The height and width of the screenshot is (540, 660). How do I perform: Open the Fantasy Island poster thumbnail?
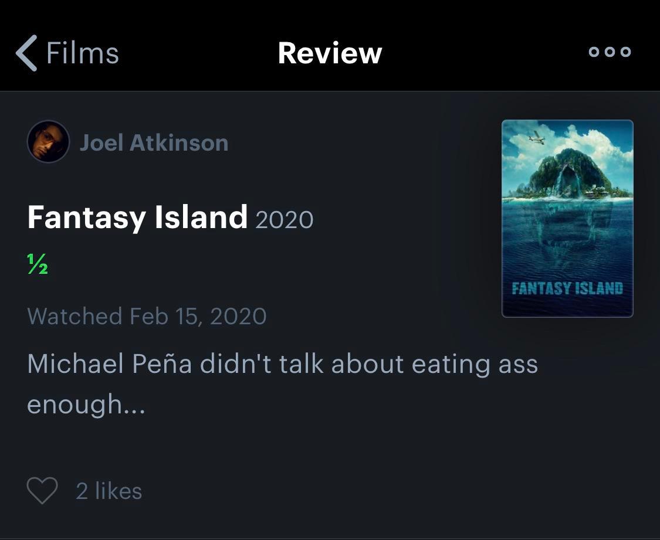(567, 218)
